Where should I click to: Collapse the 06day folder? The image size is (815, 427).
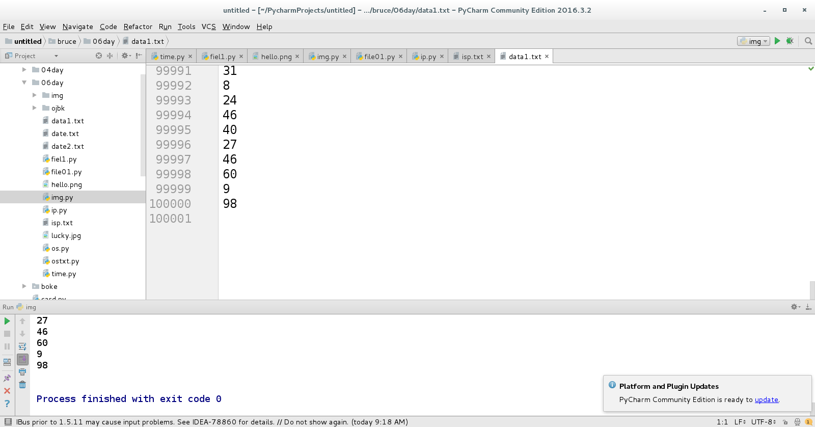pyautogui.click(x=24, y=83)
